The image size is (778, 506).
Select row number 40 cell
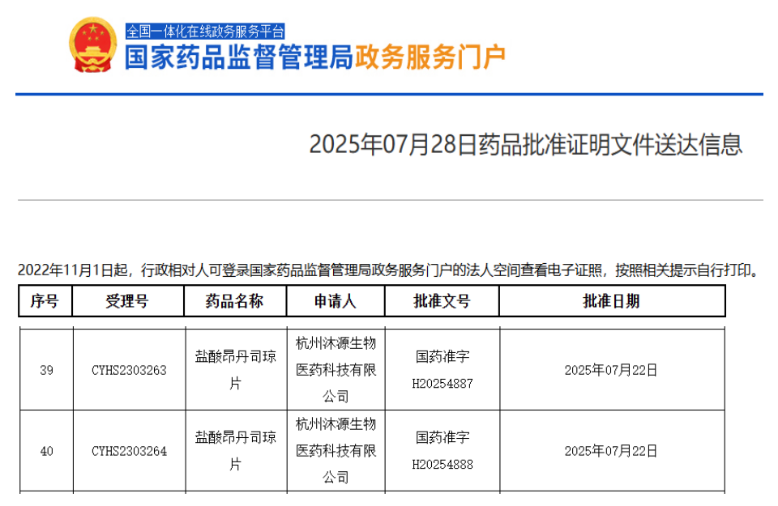click(47, 451)
